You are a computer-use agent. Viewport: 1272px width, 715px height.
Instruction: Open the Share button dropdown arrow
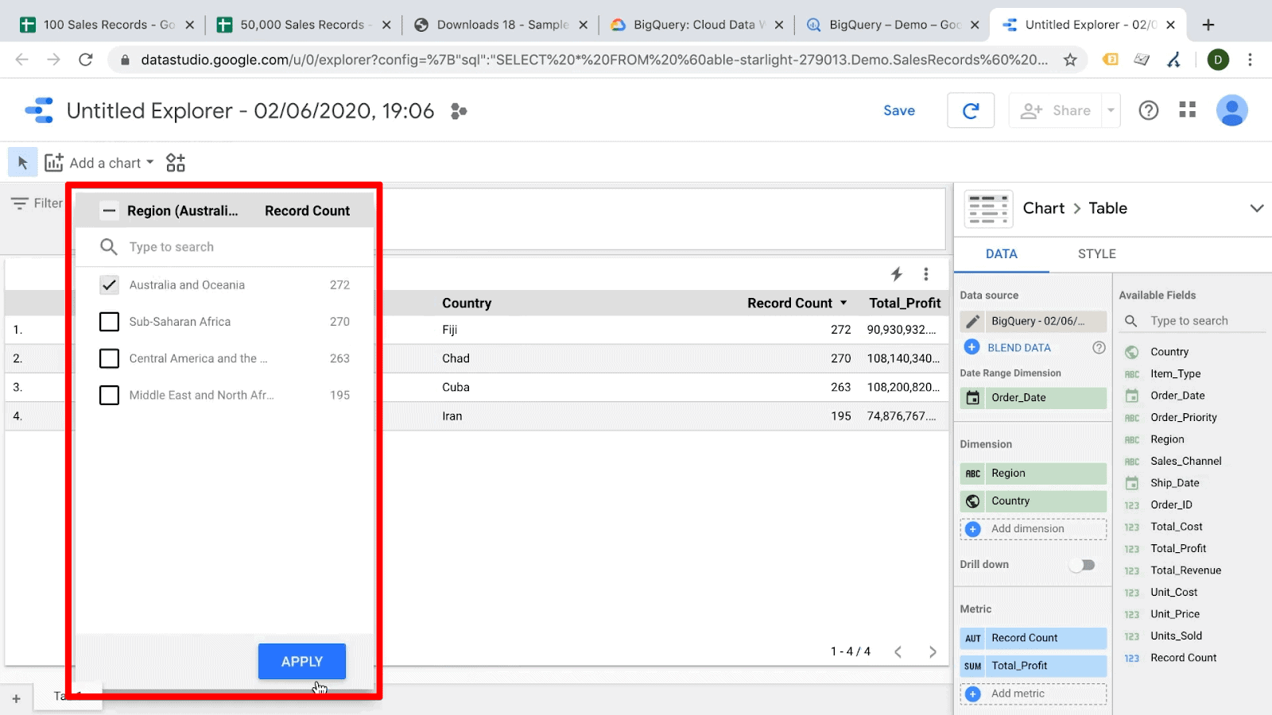coord(1111,110)
